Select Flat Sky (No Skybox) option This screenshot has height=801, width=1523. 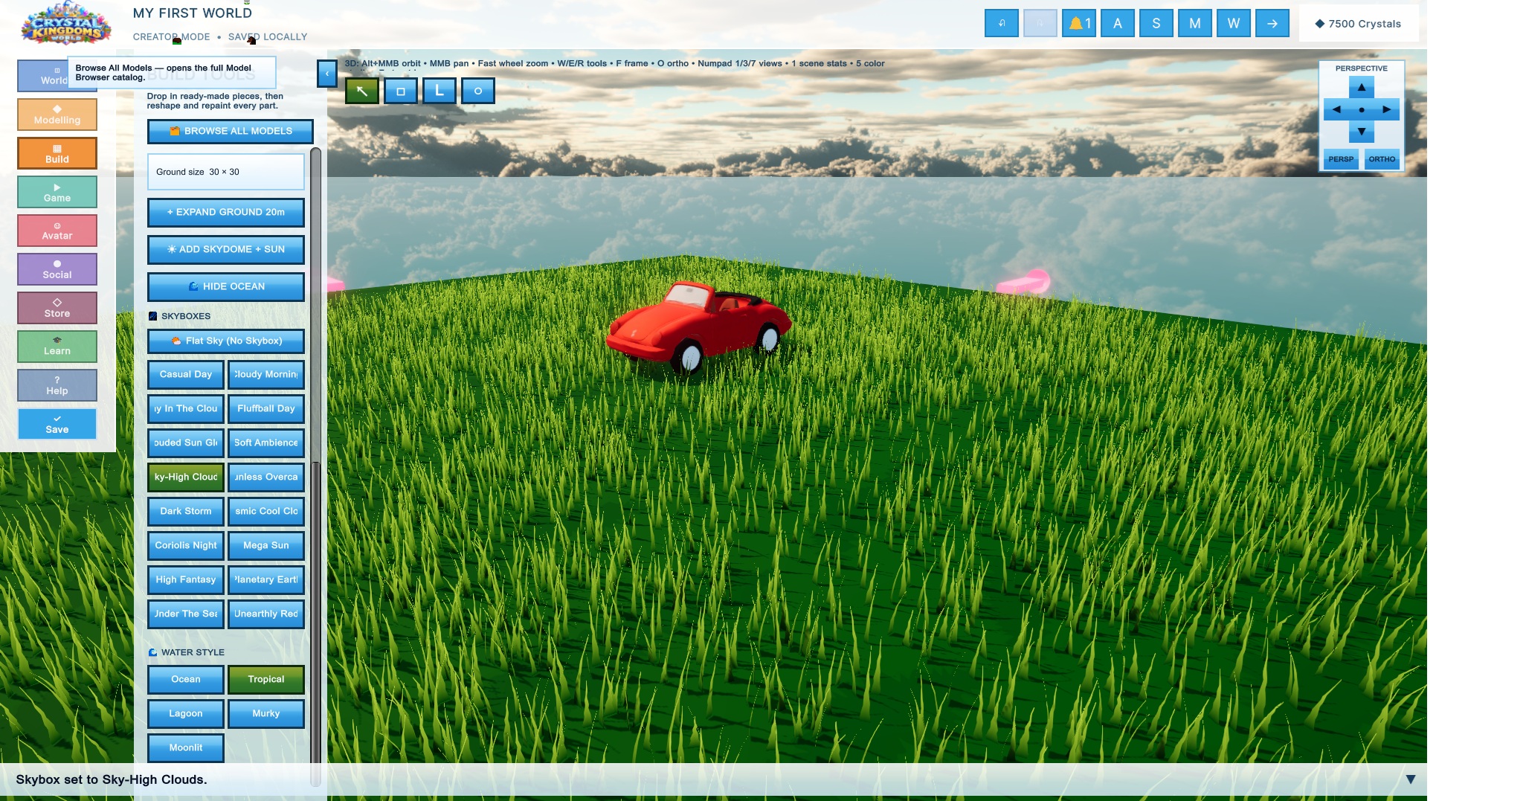[226, 341]
